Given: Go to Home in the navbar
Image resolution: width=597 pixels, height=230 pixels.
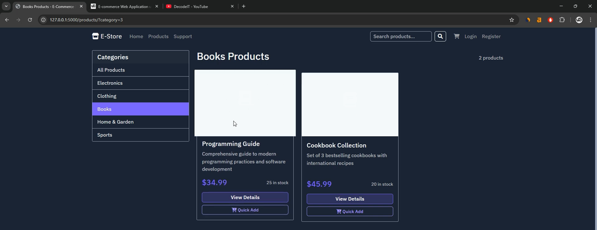Looking at the screenshot, I should (136, 37).
